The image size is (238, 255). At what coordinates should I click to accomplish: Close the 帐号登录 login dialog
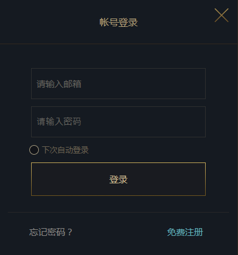click(221, 16)
